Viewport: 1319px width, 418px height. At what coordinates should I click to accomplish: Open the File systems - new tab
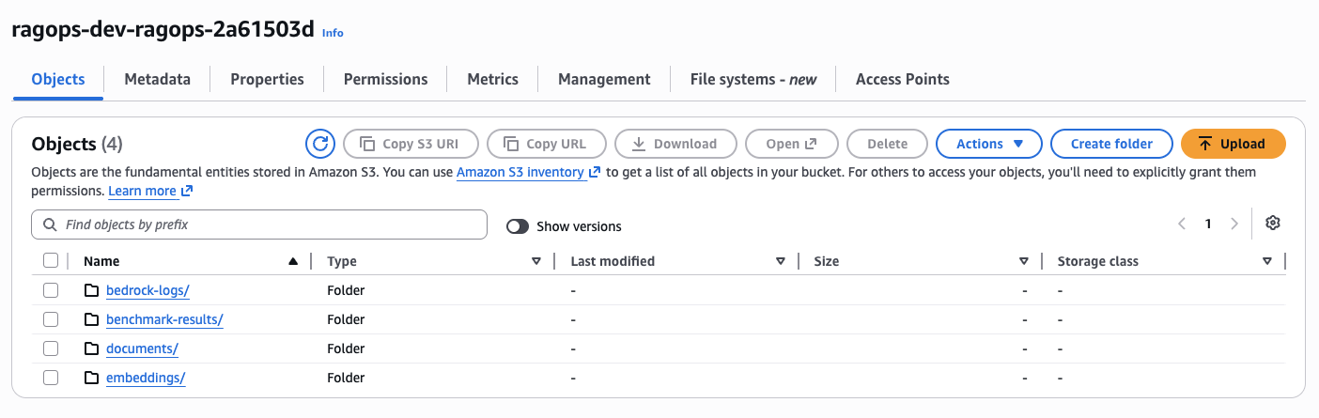[x=753, y=79]
